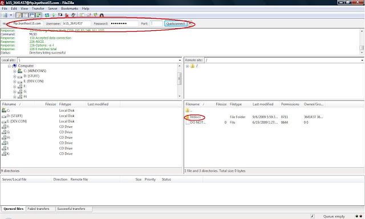
Task: Click the Quickconnect button
Action: click(176, 23)
